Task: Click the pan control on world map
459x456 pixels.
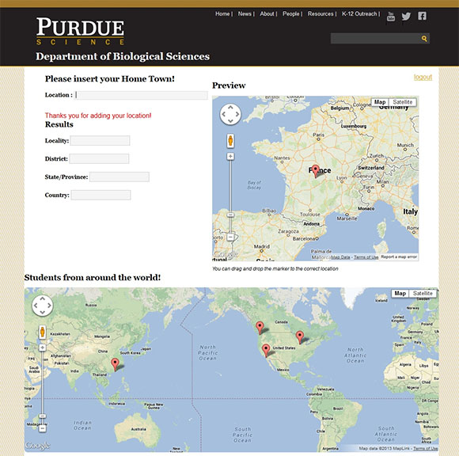Action: tap(43, 305)
